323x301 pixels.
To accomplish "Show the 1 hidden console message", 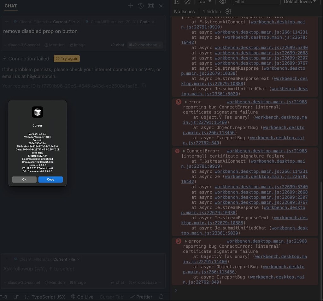I will 211,11.
